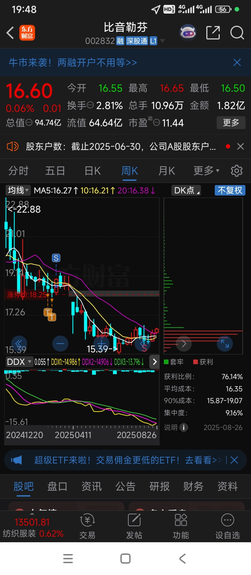The width and height of the screenshot is (251, 575).
Task: Tap the 总值 info circle
Action: (29, 123)
